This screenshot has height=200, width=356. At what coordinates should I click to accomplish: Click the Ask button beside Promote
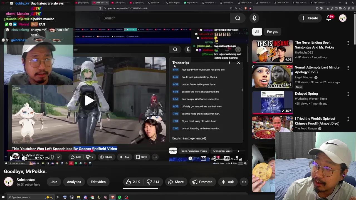(x=228, y=182)
